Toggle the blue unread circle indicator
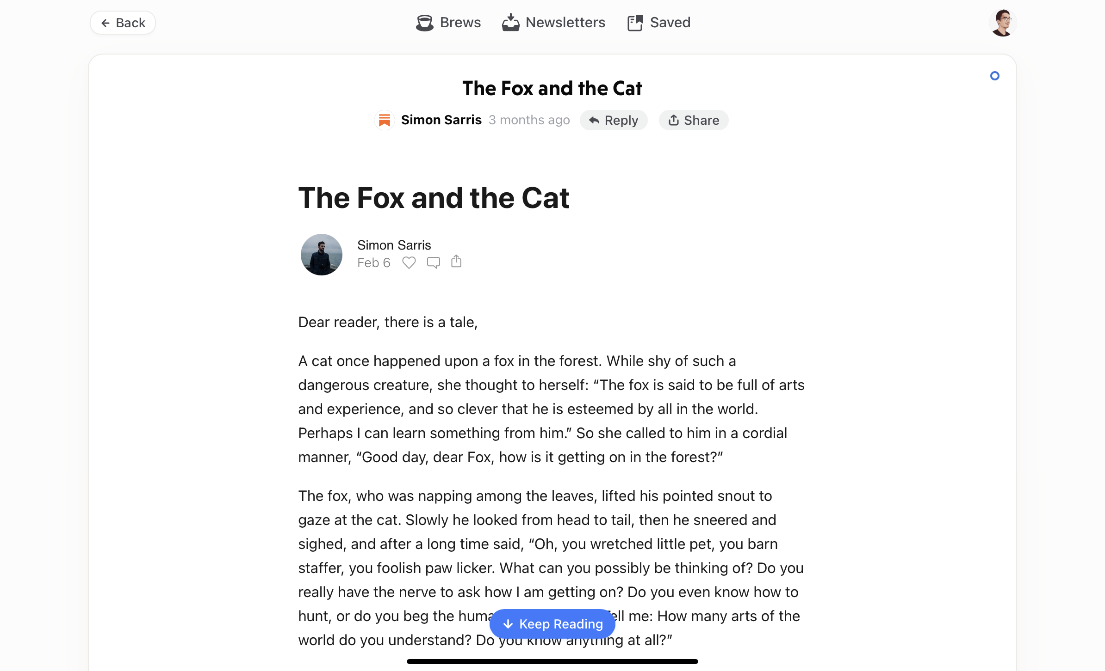Image resolution: width=1105 pixels, height=671 pixels. pyautogui.click(x=994, y=76)
